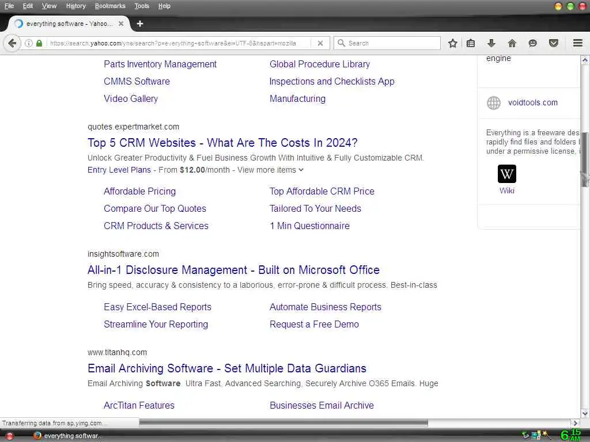Click CRM Products & Services link
The width and height of the screenshot is (590, 442).
(156, 226)
